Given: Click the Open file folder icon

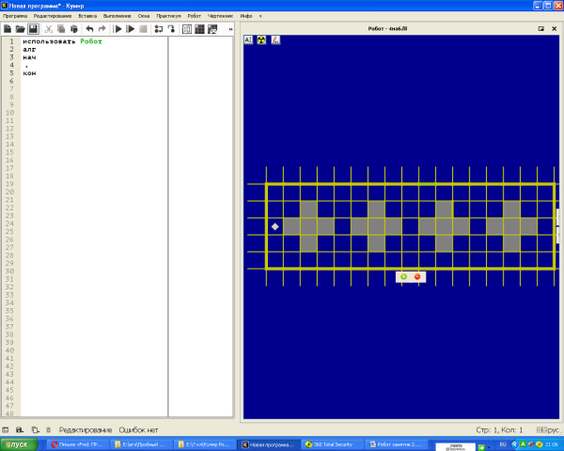Looking at the screenshot, I should tap(20, 29).
